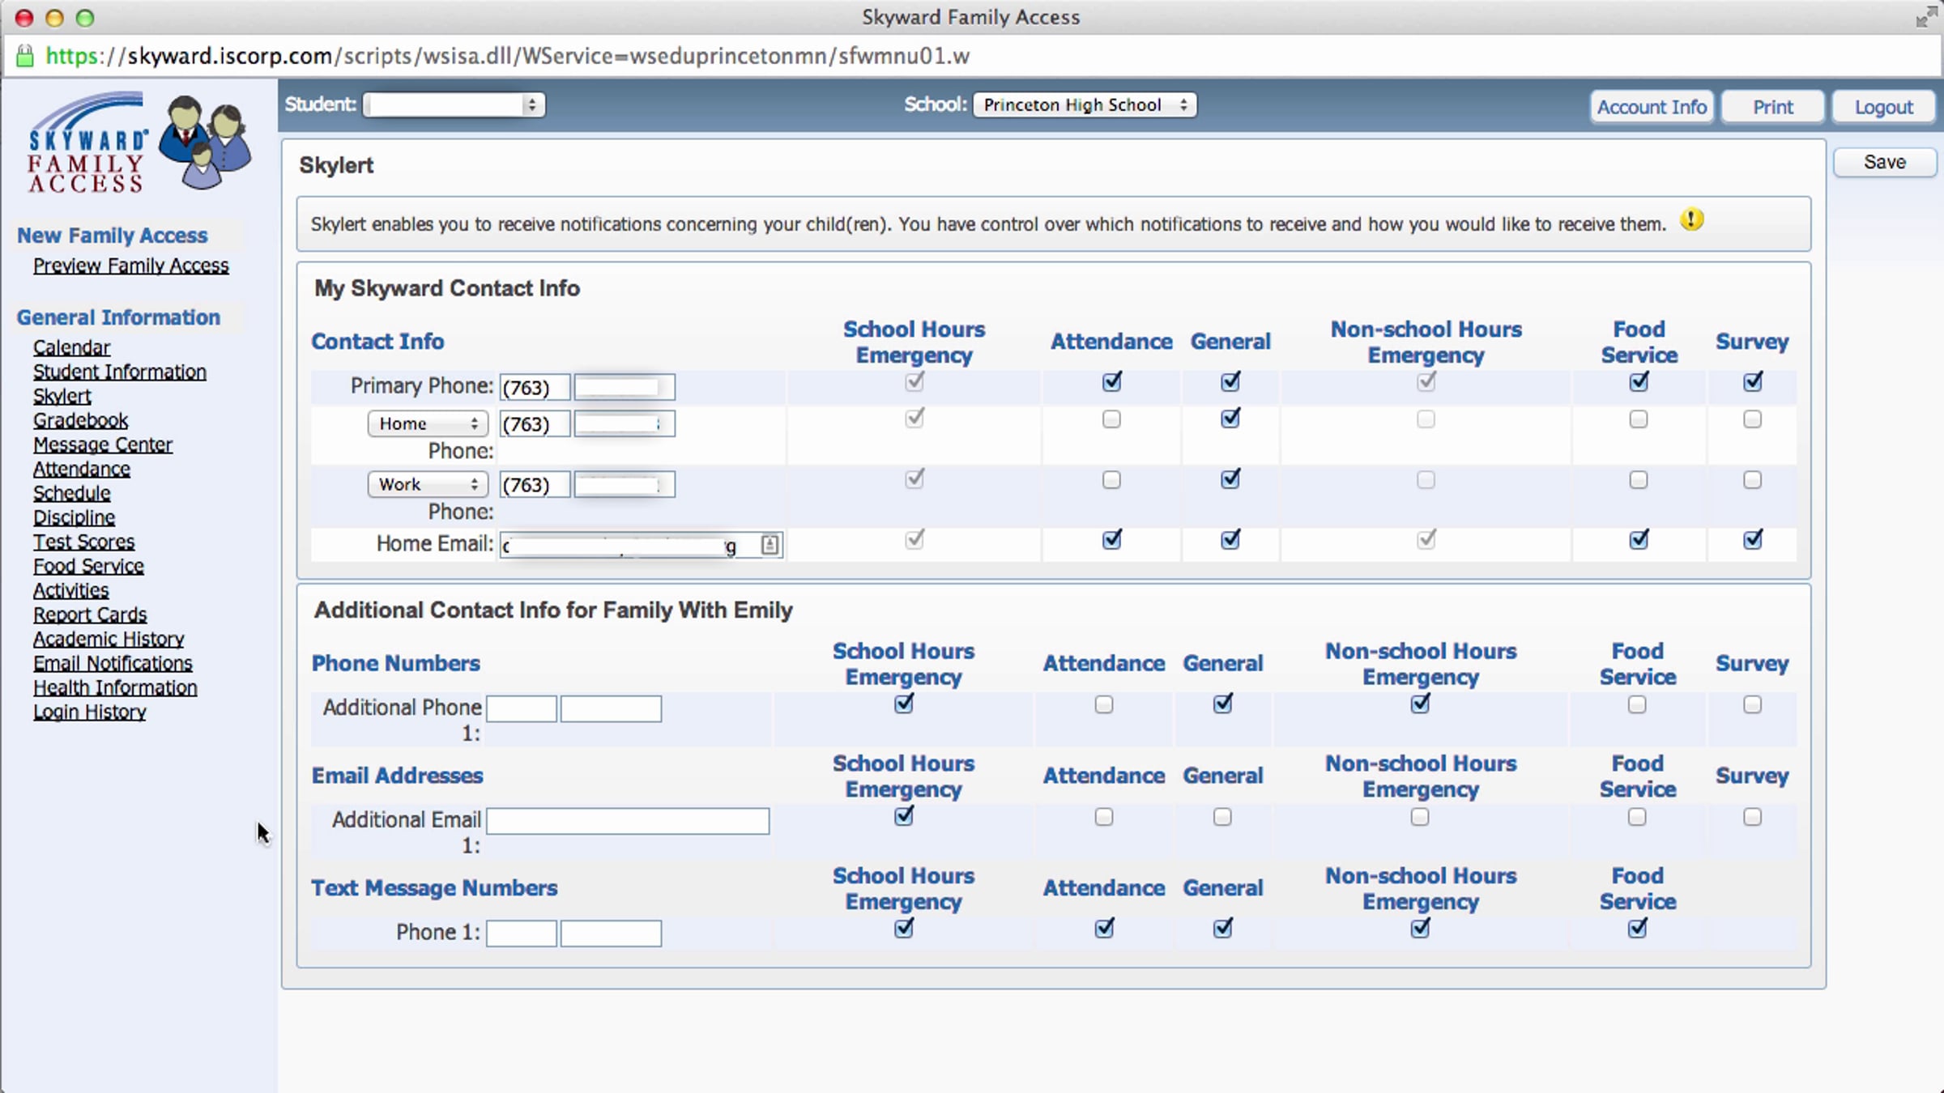Click the green padlock security icon
Image resolution: width=1944 pixels, height=1093 pixels.
[x=25, y=56]
